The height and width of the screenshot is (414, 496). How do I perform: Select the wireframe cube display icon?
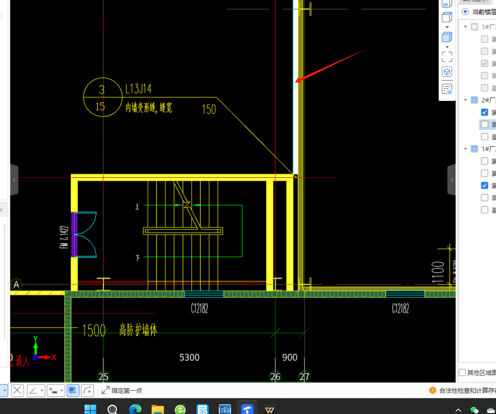(x=447, y=17)
